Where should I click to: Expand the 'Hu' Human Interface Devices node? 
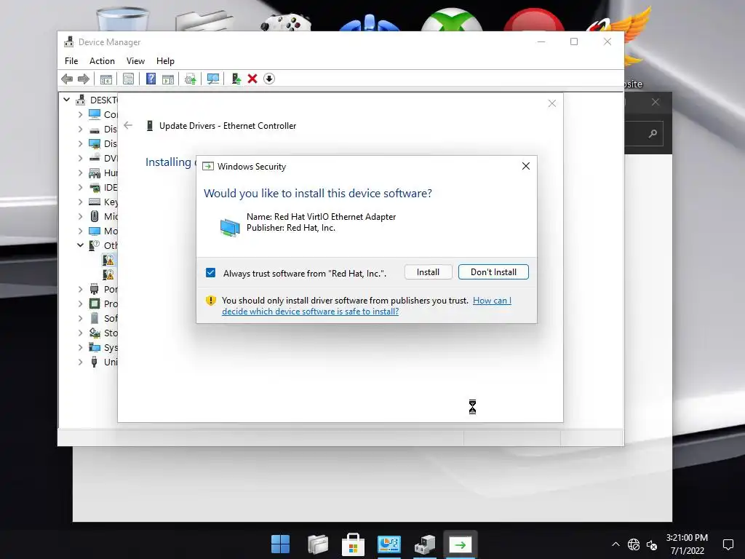pyautogui.click(x=80, y=173)
